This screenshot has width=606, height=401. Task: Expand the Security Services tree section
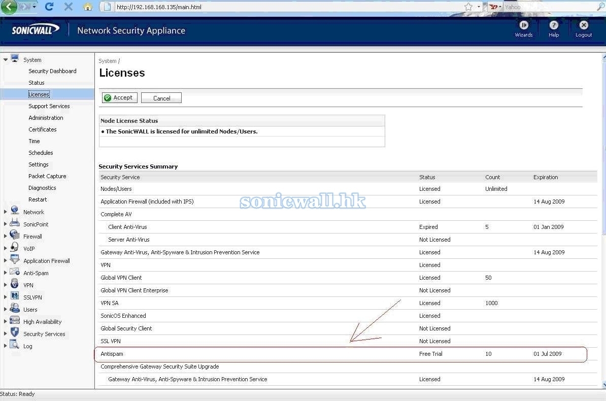click(x=6, y=333)
